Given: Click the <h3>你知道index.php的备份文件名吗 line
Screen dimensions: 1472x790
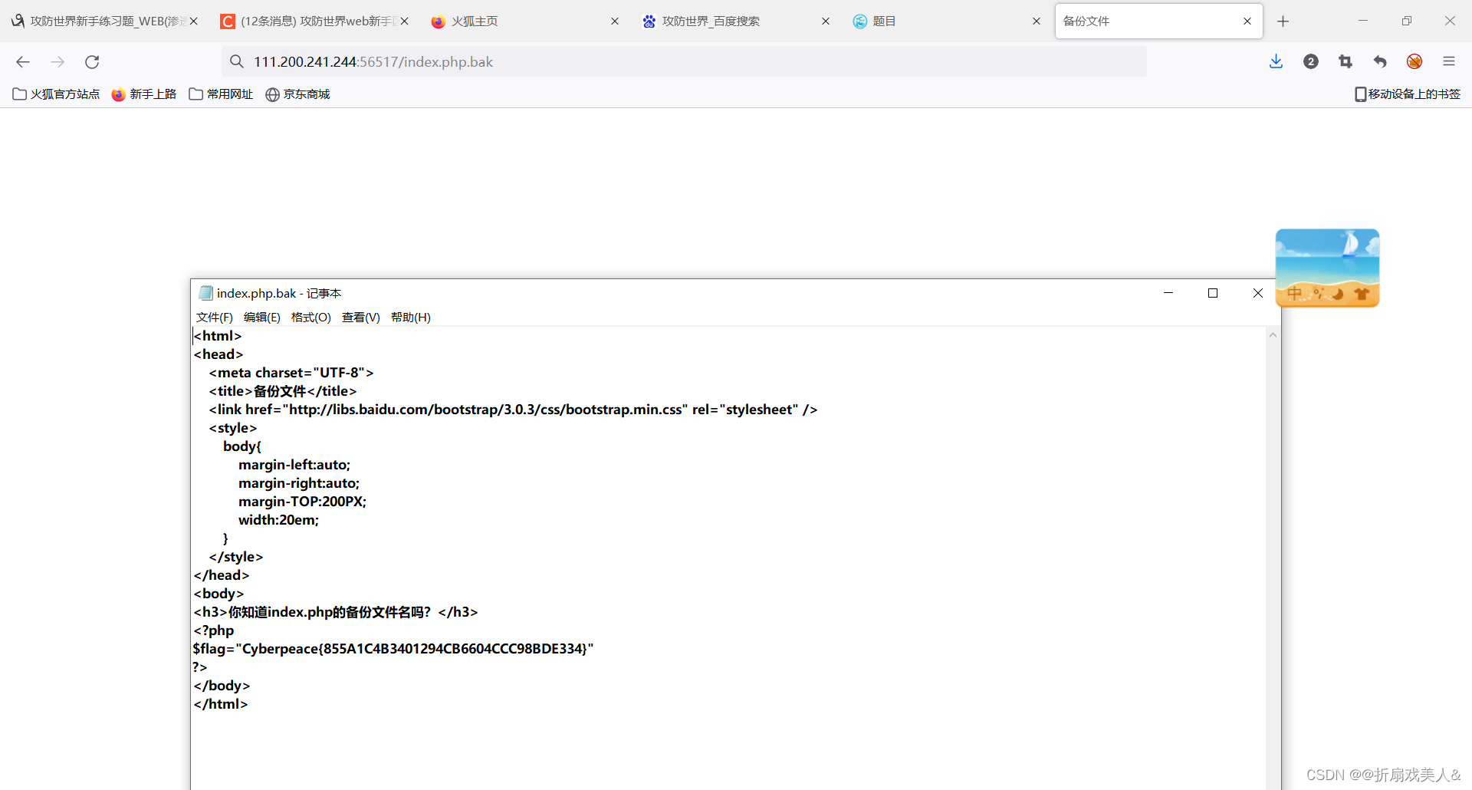Looking at the screenshot, I should point(336,612).
